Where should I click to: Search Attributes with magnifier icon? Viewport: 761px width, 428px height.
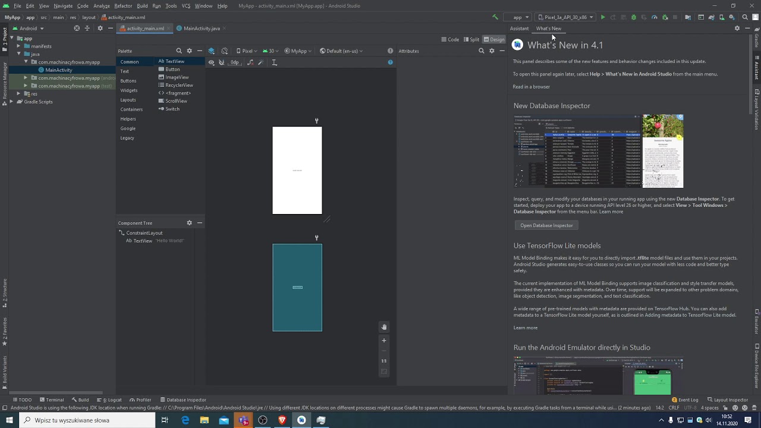click(481, 51)
